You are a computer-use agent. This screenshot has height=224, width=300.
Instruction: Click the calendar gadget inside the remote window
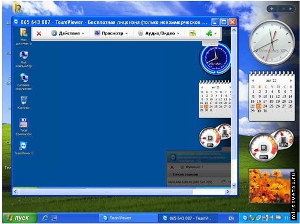click(215, 99)
